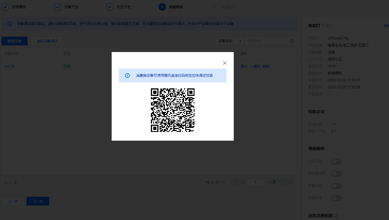Click info icon in the top notice banner
Image resolution: width=389 pixels, height=220 pixels.
tap(10, 24)
